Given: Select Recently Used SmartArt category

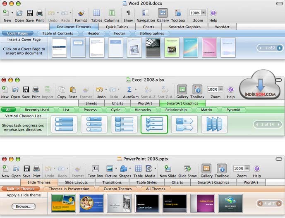Looking at the screenshot, I should point(37,110).
